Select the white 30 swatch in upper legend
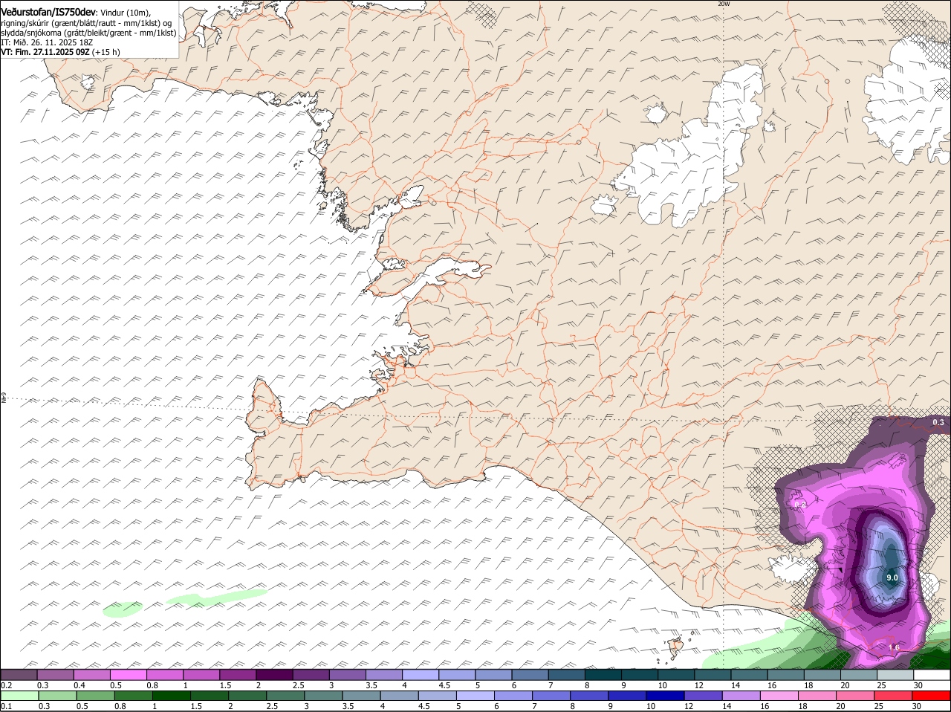This screenshot has width=951, height=712. pyautogui.click(x=932, y=675)
